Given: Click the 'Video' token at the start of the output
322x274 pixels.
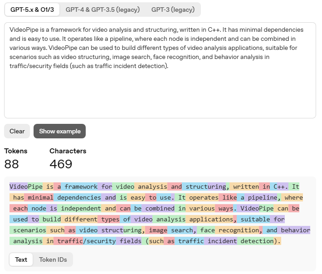Looking at the screenshot, I should (19, 186).
